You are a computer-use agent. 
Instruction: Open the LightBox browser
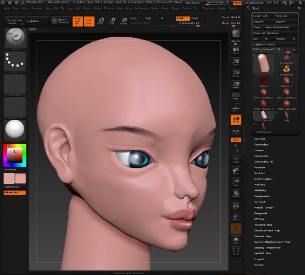(37, 21)
